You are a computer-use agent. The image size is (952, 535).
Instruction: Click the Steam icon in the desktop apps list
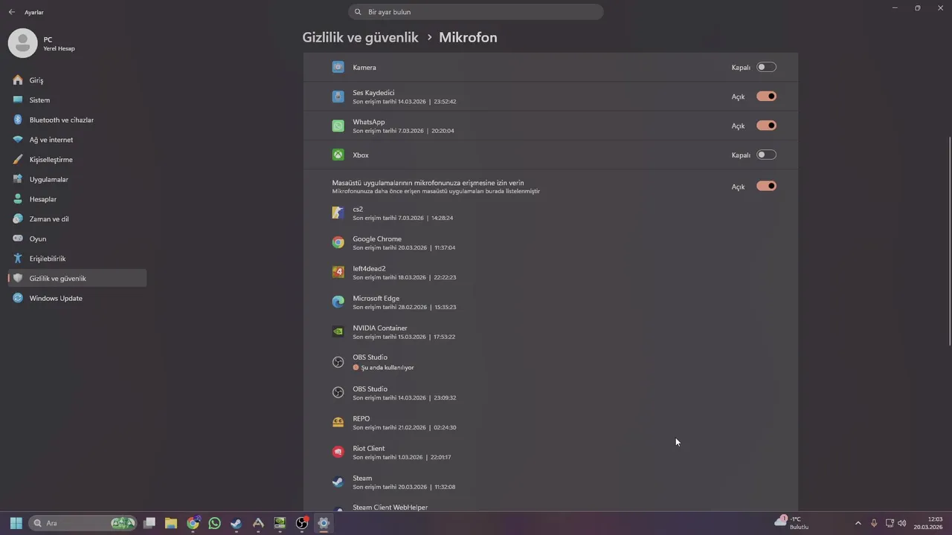[338, 481]
